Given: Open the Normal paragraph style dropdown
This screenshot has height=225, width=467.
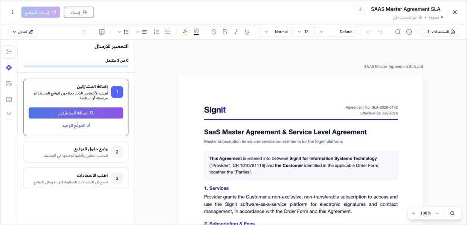Looking at the screenshot, I should 276,32.
